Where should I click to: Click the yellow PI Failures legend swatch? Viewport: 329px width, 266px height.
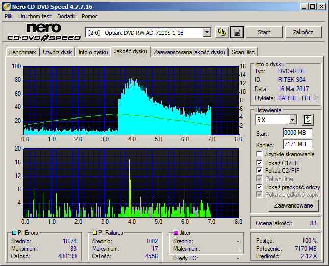coord(95,233)
